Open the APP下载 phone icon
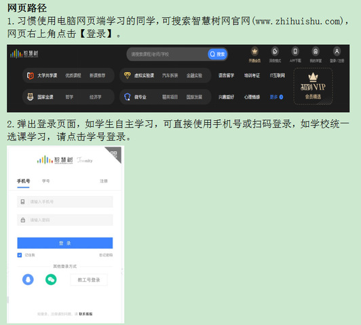The width and height of the screenshot is (361, 325). (295, 52)
